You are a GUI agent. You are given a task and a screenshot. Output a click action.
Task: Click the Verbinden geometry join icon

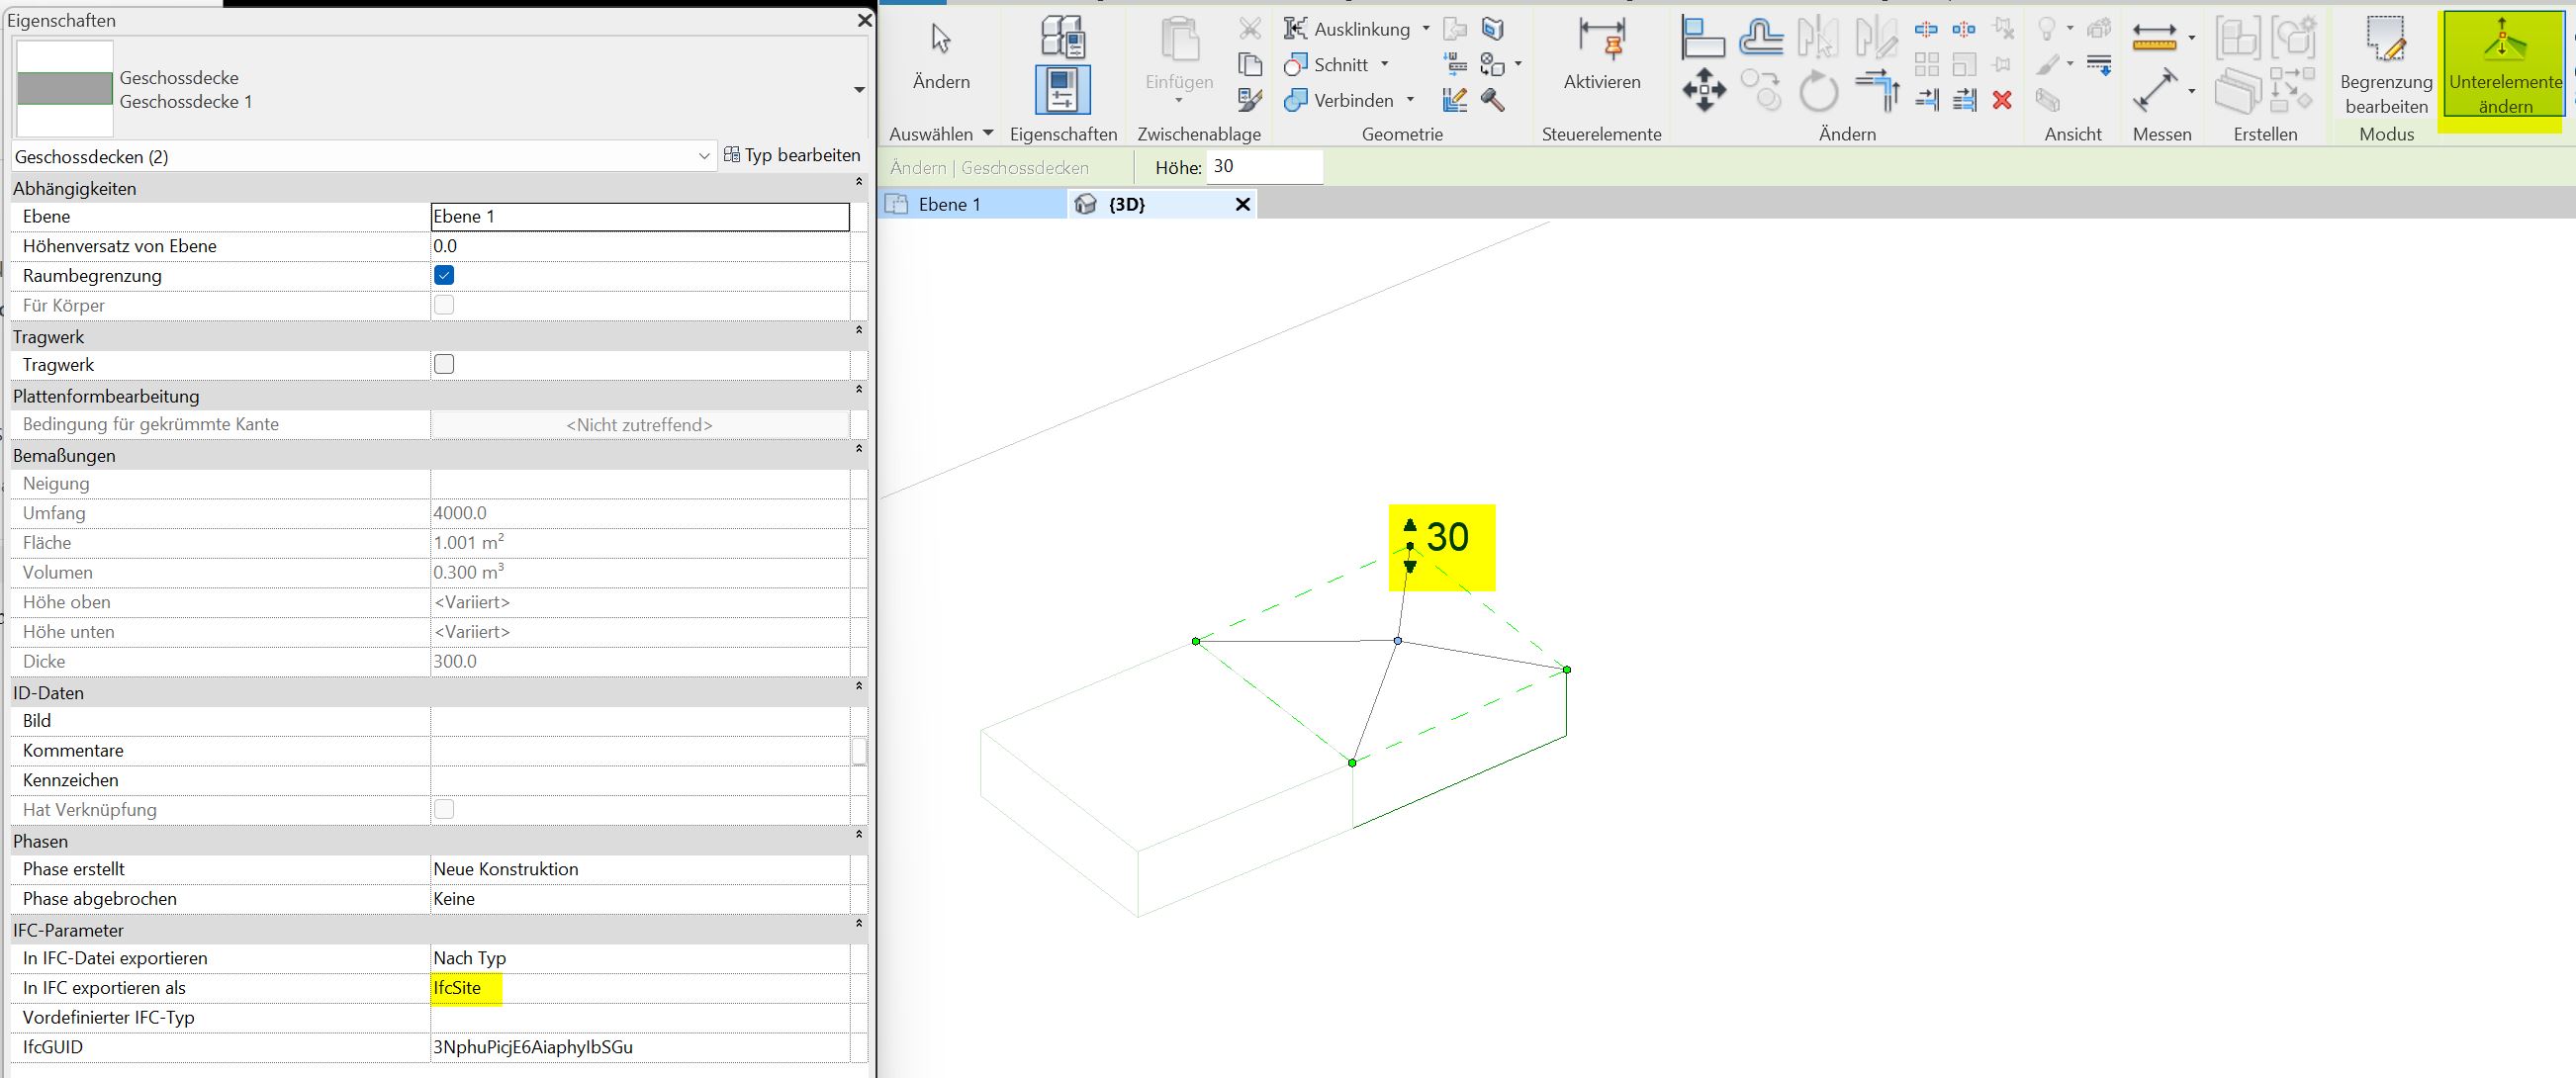click(1297, 100)
